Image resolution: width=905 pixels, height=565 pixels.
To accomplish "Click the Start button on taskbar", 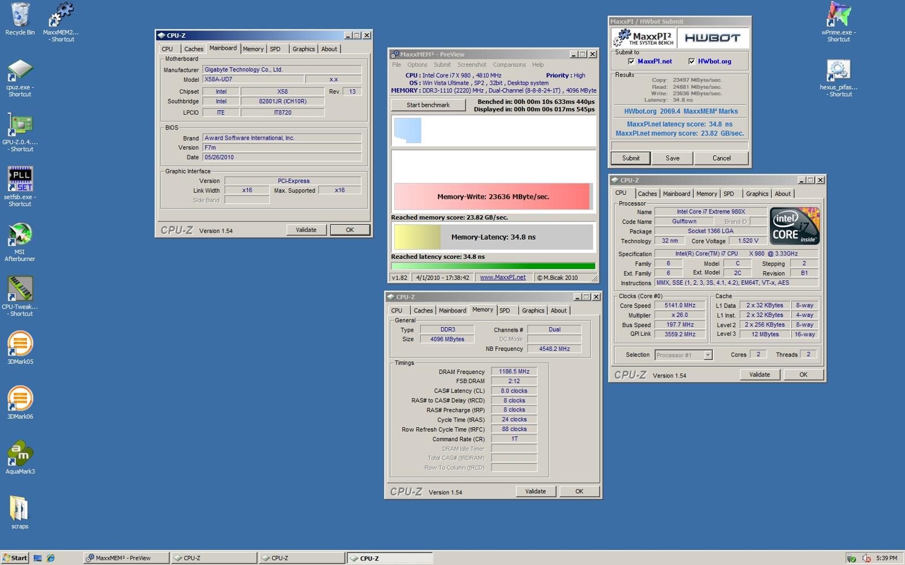I will (x=15, y=558).
